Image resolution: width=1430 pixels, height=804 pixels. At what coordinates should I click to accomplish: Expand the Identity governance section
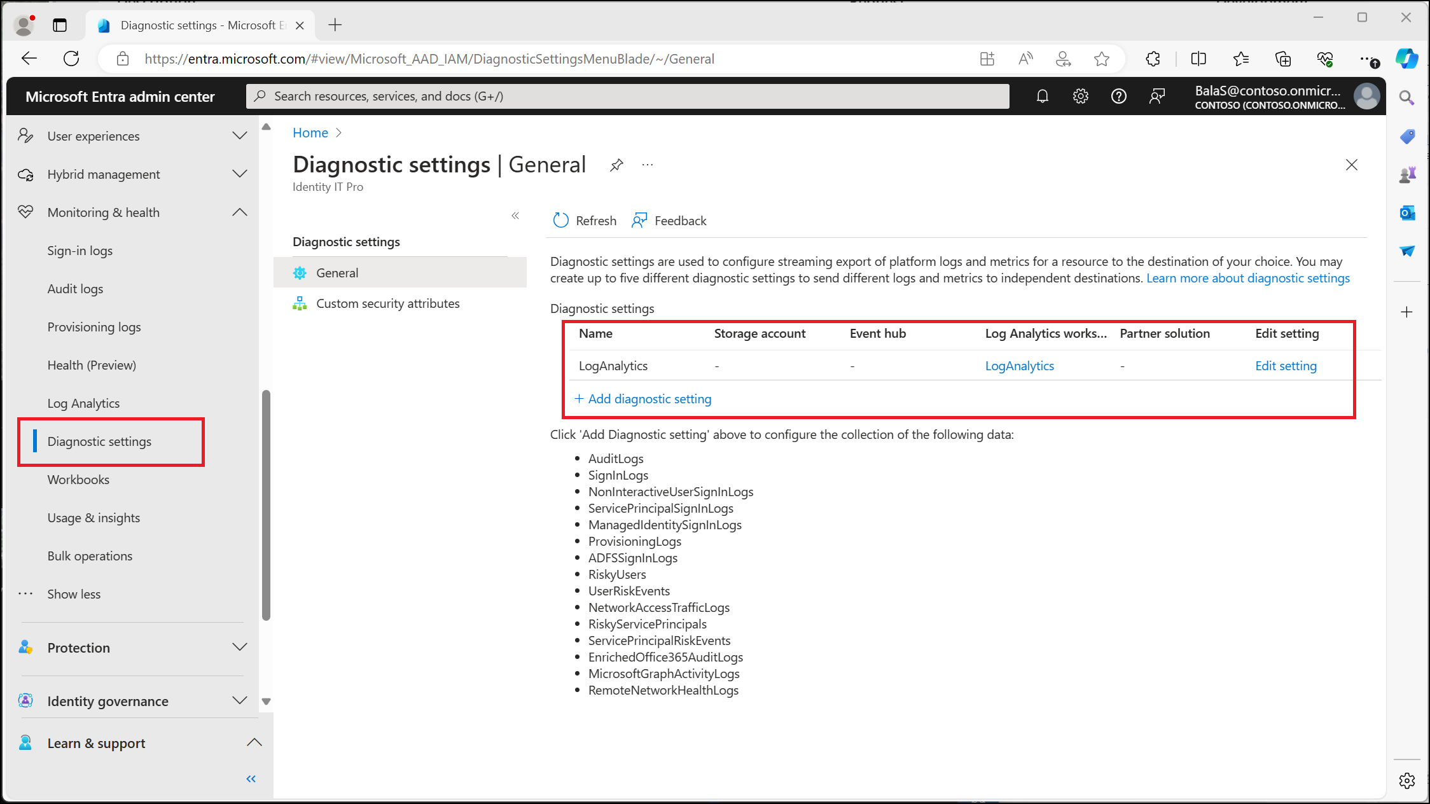pos(240,701)
